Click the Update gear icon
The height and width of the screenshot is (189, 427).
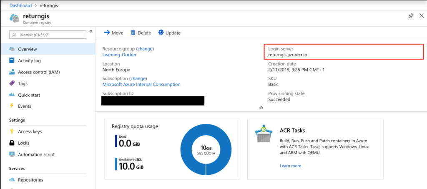161,33
